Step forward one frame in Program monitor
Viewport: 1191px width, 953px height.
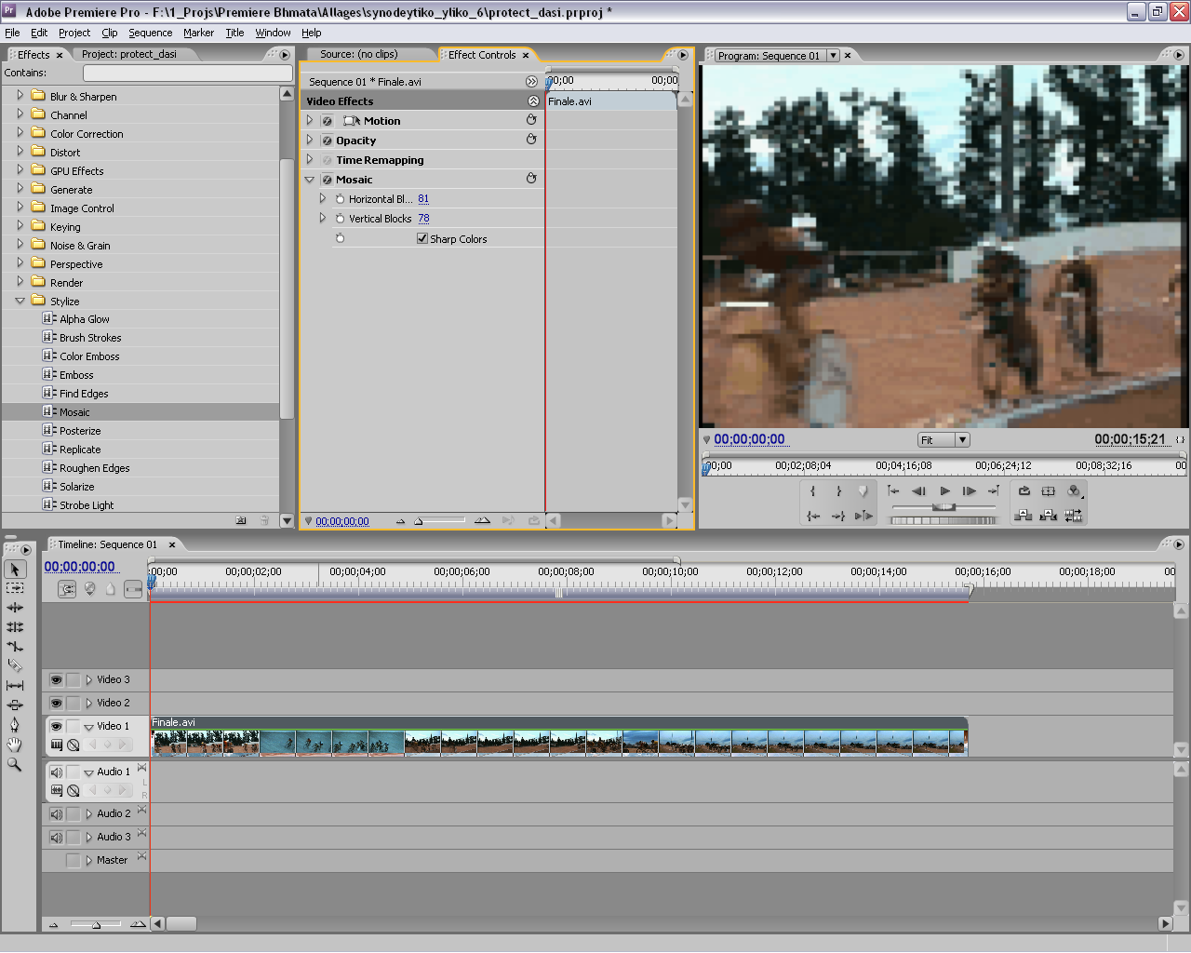pyautogui.click(x=970, y=491)
